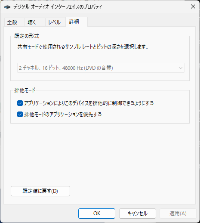This screenshot has height=223, width=200.
Task: Toggle 排他モードのアプリケーションを優先する checkbox
Action: pyautogui.click(x=20, y=115)
